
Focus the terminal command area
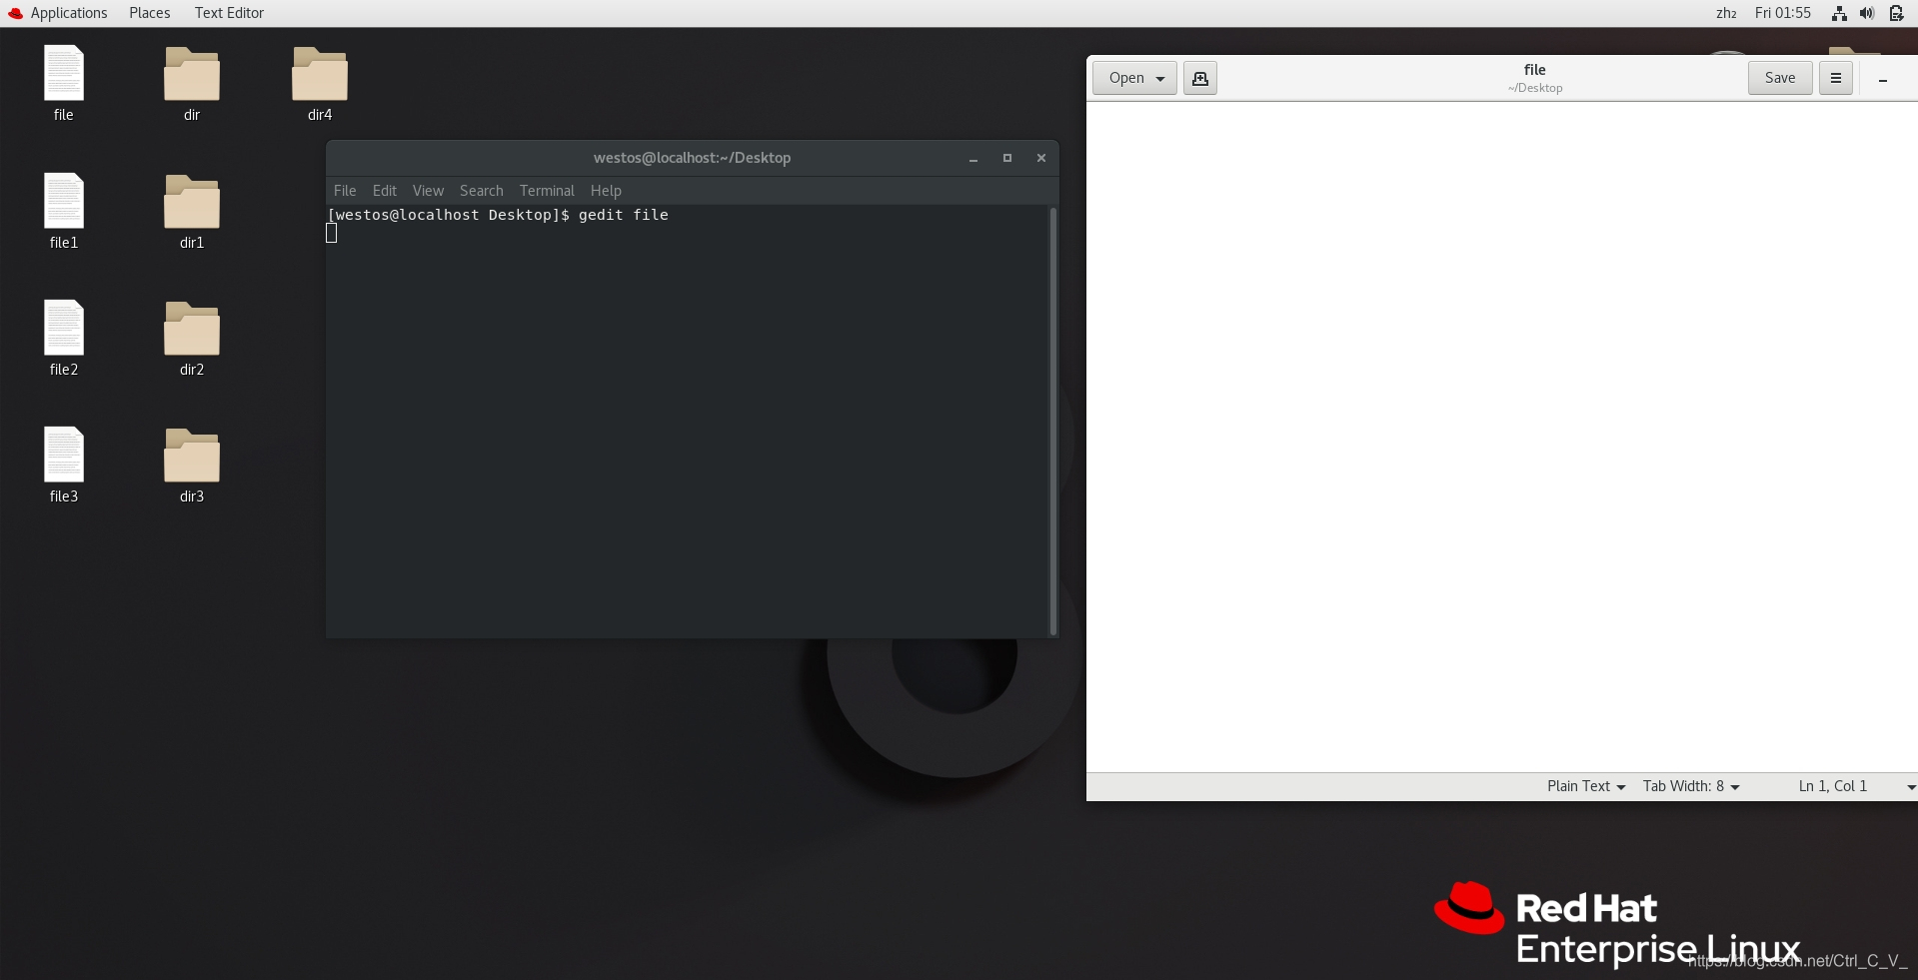[688, 420]
